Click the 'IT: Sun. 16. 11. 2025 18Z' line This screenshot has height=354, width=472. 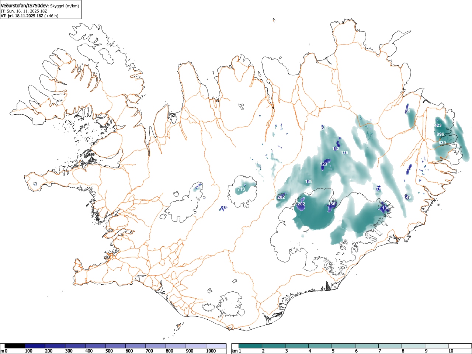tap(24, 11)
